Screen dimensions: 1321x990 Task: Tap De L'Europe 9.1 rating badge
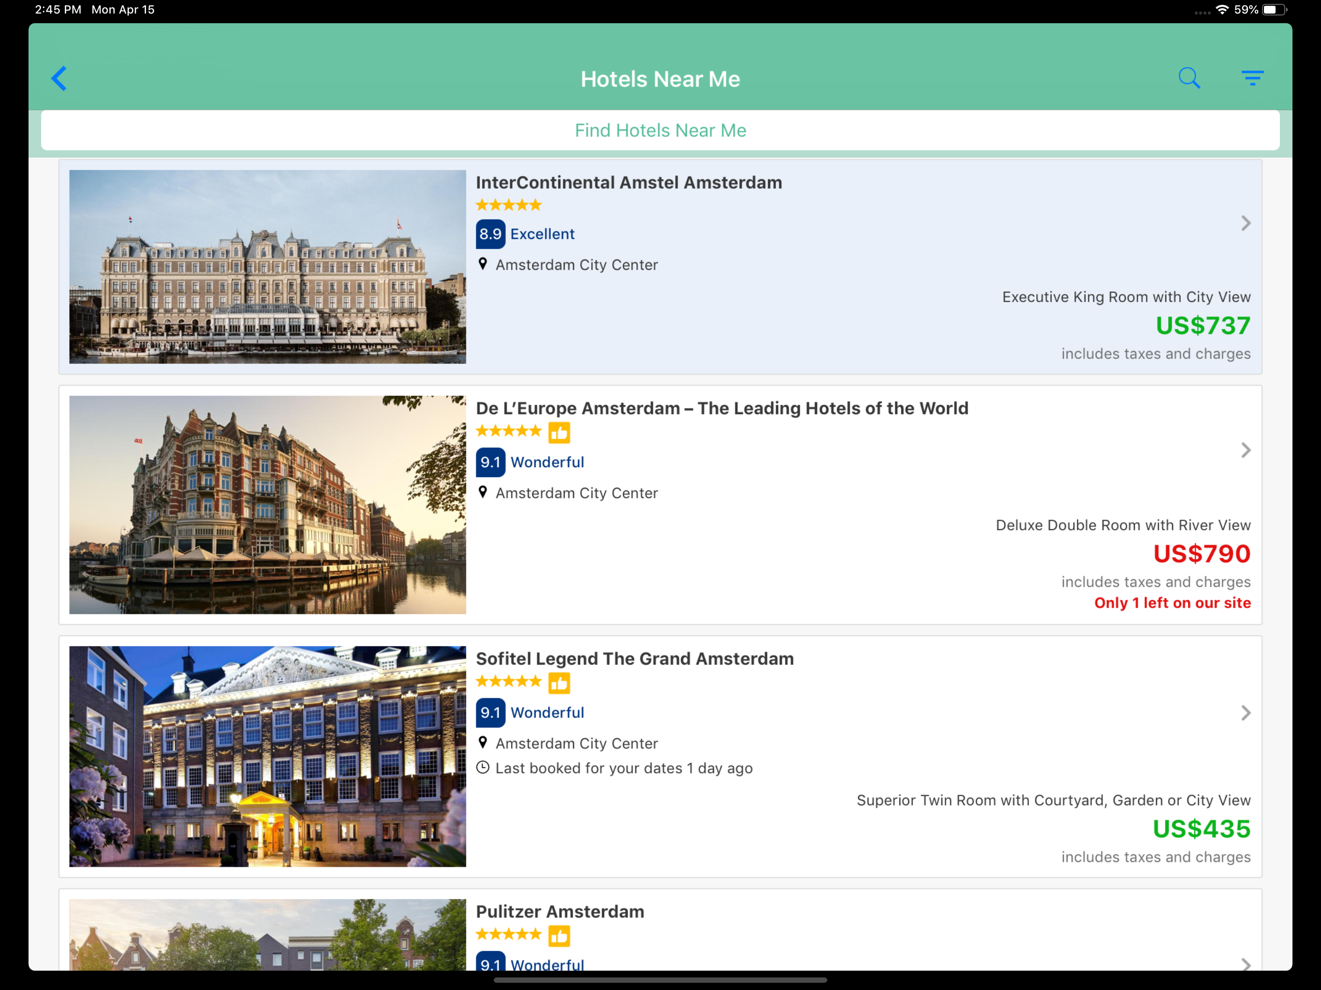click(490, 462)
